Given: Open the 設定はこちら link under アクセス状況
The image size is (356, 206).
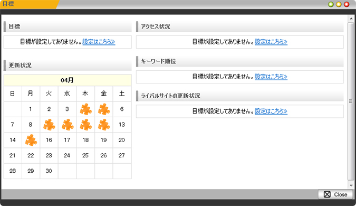Looking at the screenshot, I should [x=271, y=42].
